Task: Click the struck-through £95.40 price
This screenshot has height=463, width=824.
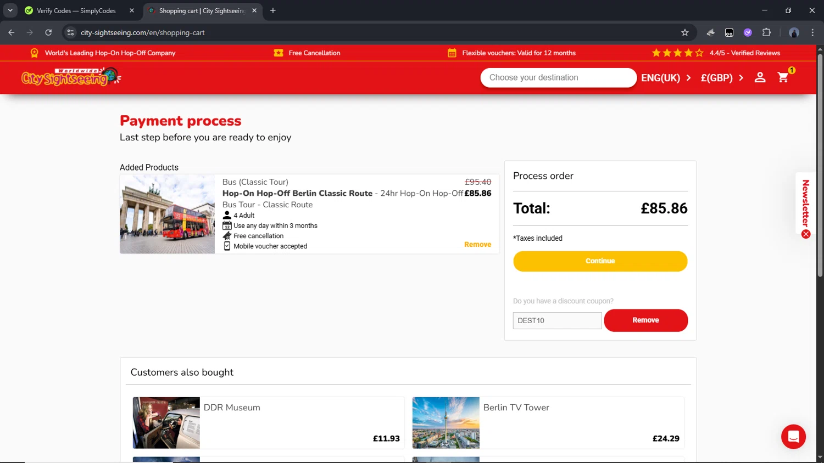Action: [478, 182]
